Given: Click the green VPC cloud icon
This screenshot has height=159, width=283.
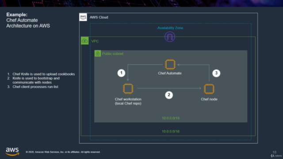Looking at the screenshot, I should click(84, 41).
